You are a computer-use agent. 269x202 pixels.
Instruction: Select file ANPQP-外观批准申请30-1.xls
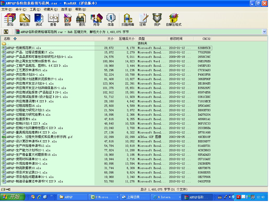(106, 164)
